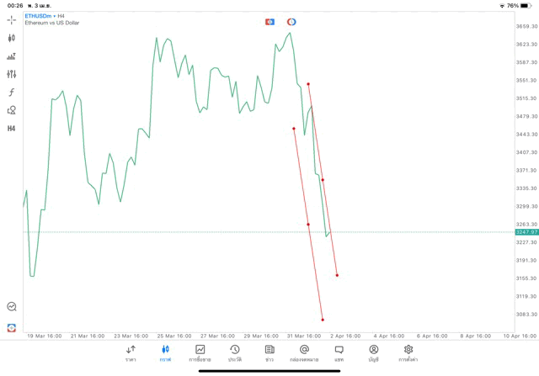539x376 pixels.
Task: Switch to the ราคา (Quotes) tab
Action: pyautogui.click(x=131, y=353)
